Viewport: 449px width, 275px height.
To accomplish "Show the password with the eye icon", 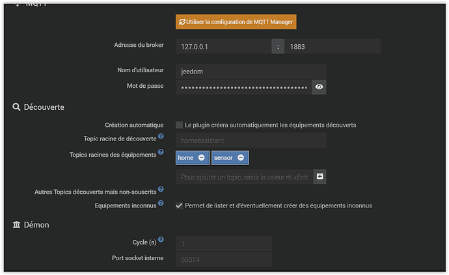I will click(319, 86).
